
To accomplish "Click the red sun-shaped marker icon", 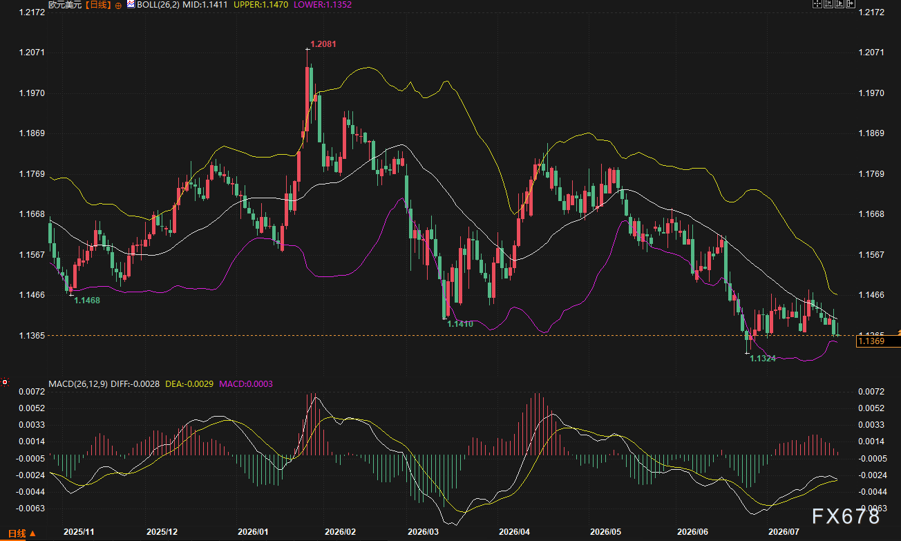I will (x=5, y=381).
